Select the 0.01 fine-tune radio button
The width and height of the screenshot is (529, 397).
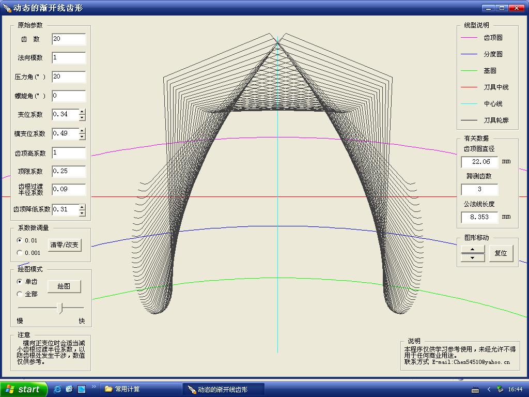coord(19,240)
